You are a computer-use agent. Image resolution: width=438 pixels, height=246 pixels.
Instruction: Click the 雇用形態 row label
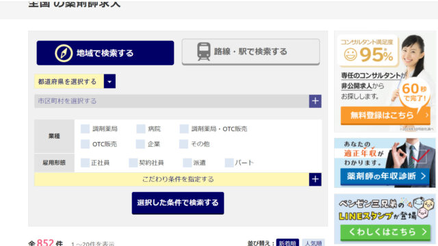(54, 163)
